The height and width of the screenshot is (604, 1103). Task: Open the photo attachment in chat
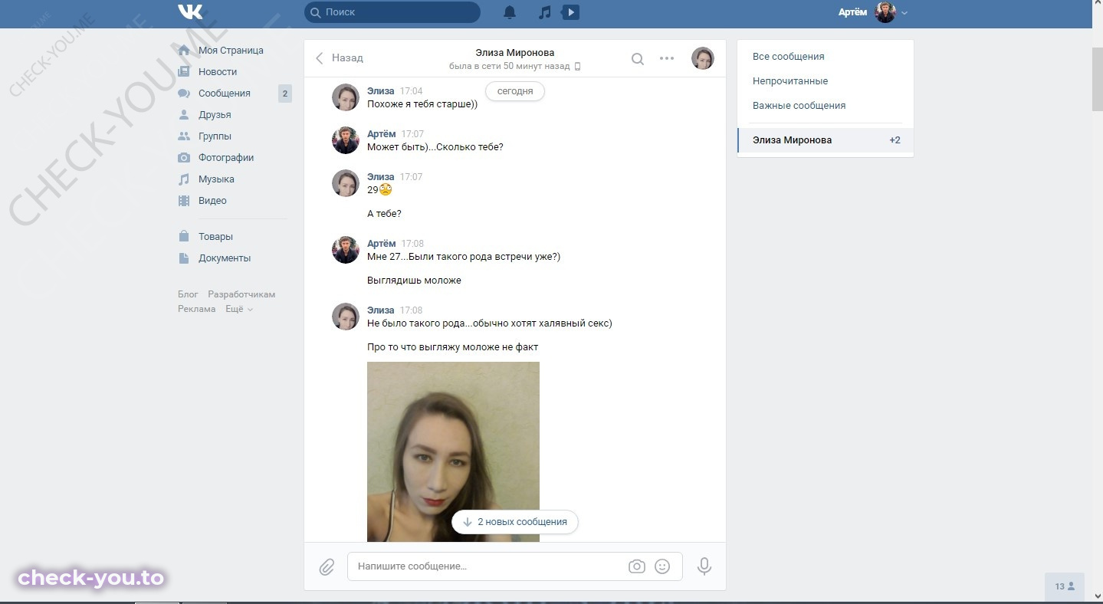pyautogui.click(x=453, y=451)
